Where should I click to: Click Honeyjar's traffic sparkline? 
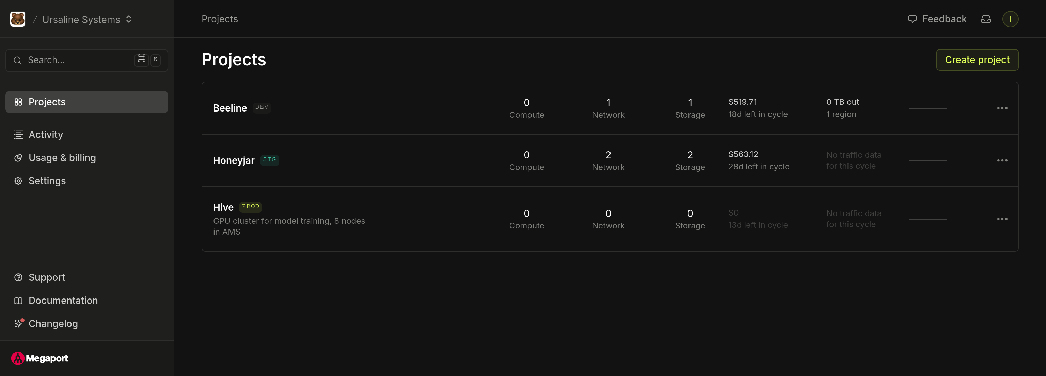pyautogui.click(x=928, y=160)
